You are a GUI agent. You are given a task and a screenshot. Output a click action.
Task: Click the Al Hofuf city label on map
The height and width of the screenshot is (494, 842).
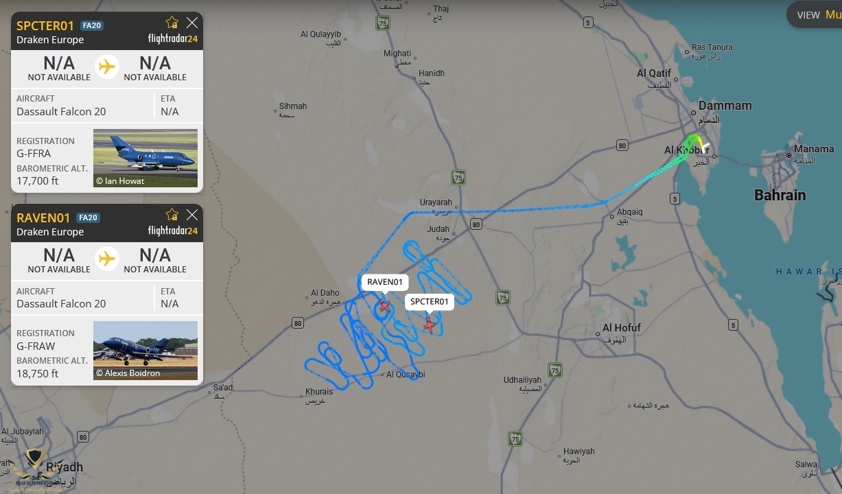coord(622,328)
